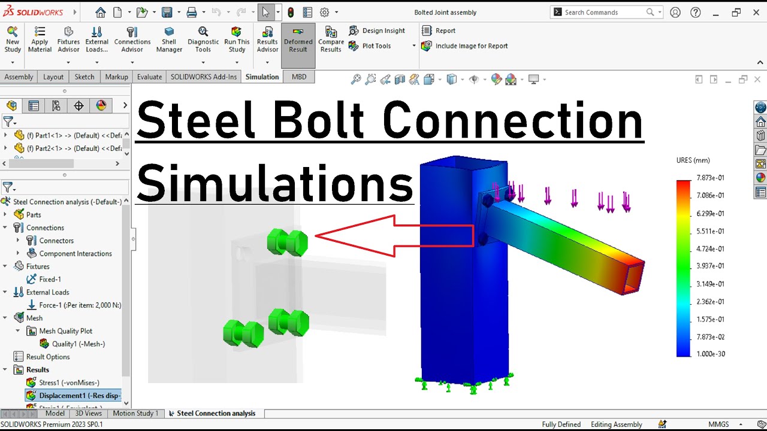Launch the Shell Manager

(x=169, y=40)
